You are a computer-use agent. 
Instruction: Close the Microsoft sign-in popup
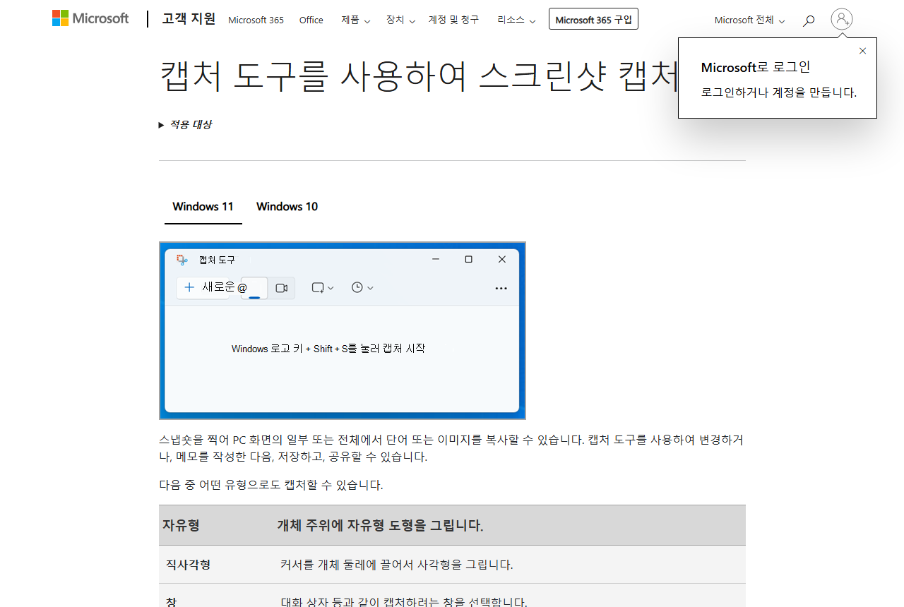[x=862, y=51]
